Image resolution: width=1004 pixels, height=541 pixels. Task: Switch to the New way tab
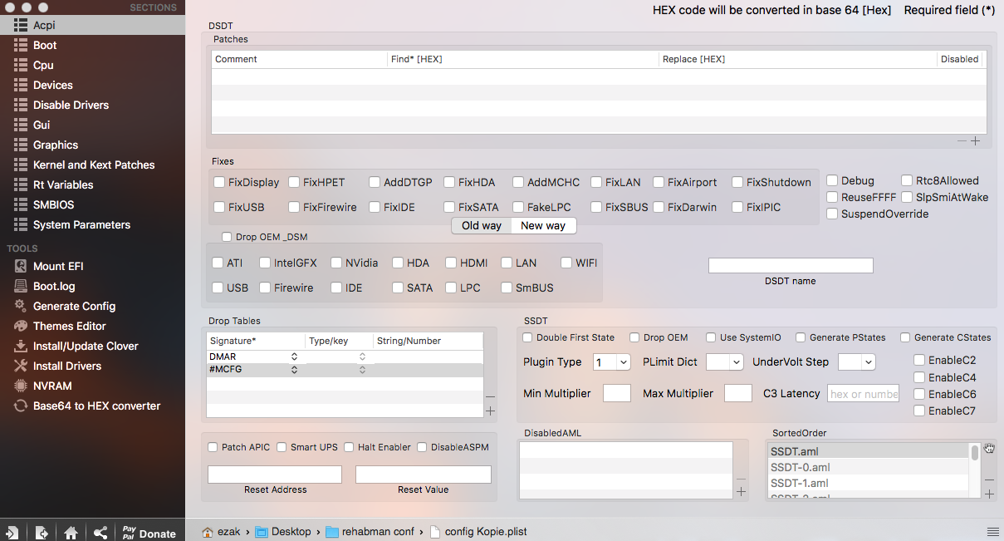coord(543,225)
